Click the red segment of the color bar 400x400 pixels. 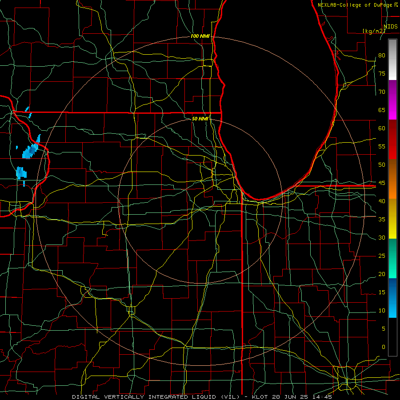click(392, 140)
